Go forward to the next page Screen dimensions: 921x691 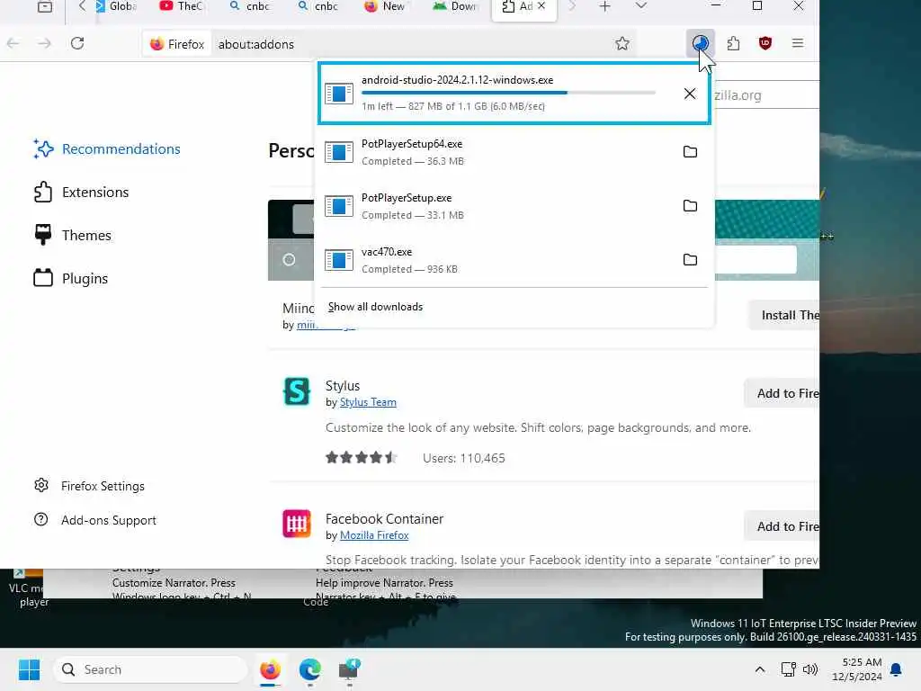click(x=45, y=43)
